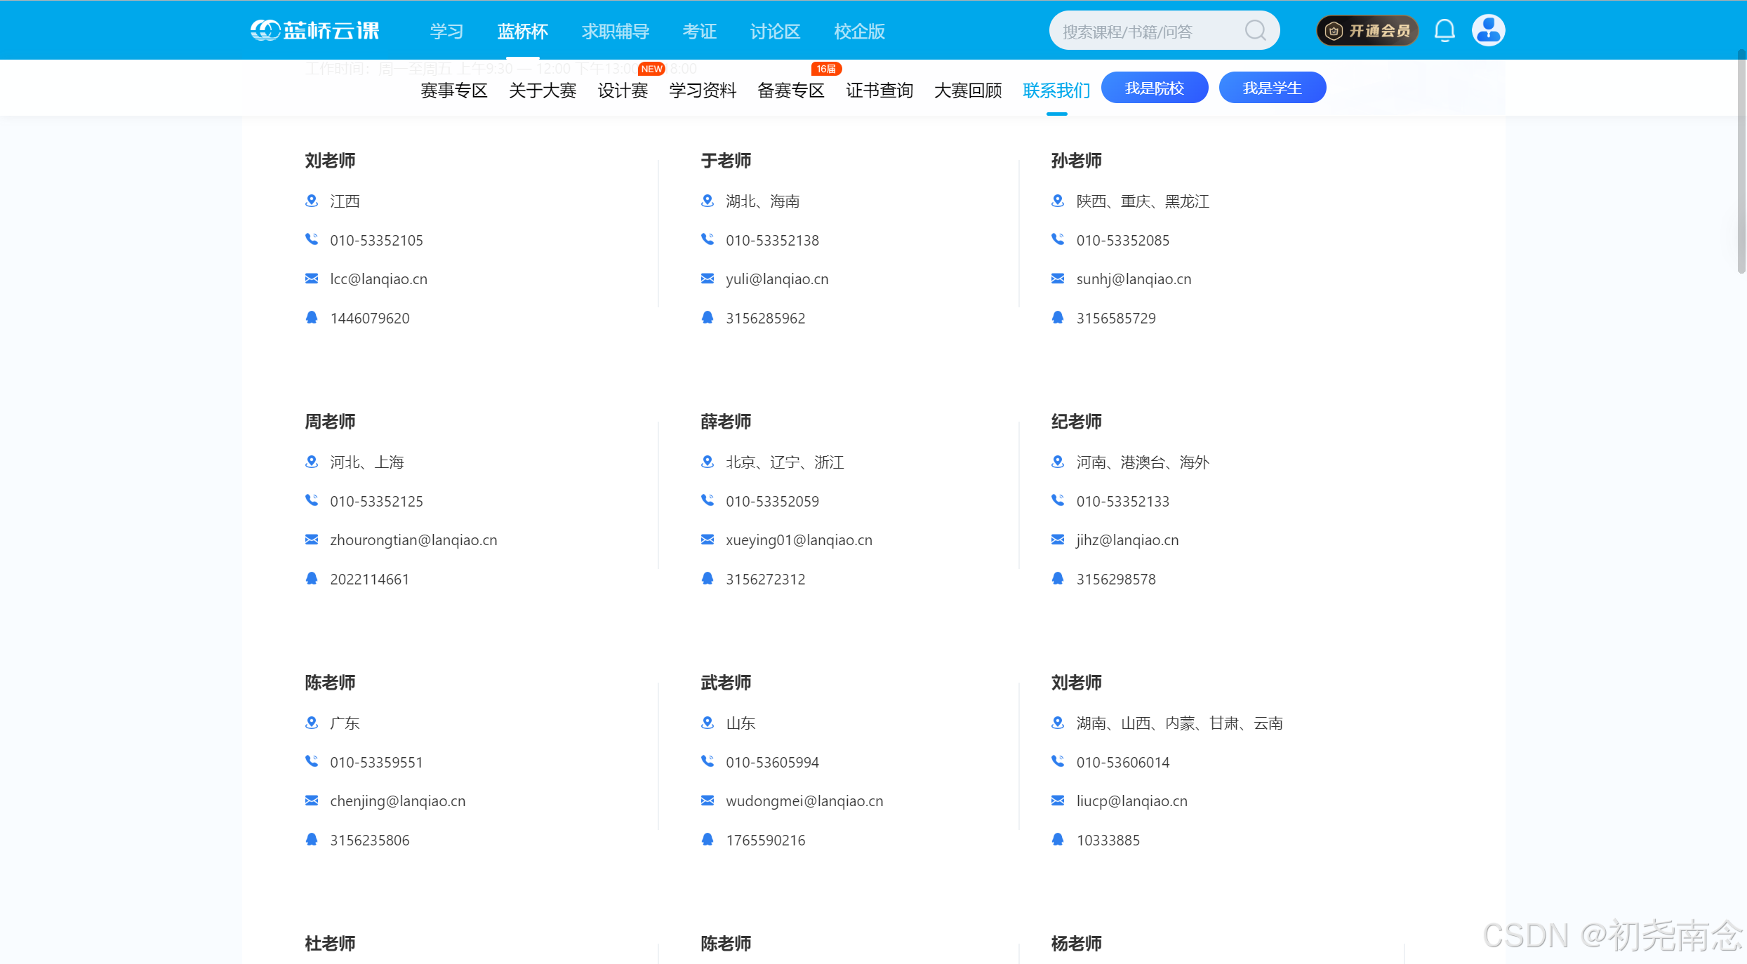Viewport: 1747px width, 964px height.
Task: Click the phone icon beside 010-53352138
Action: coord(708,240)
